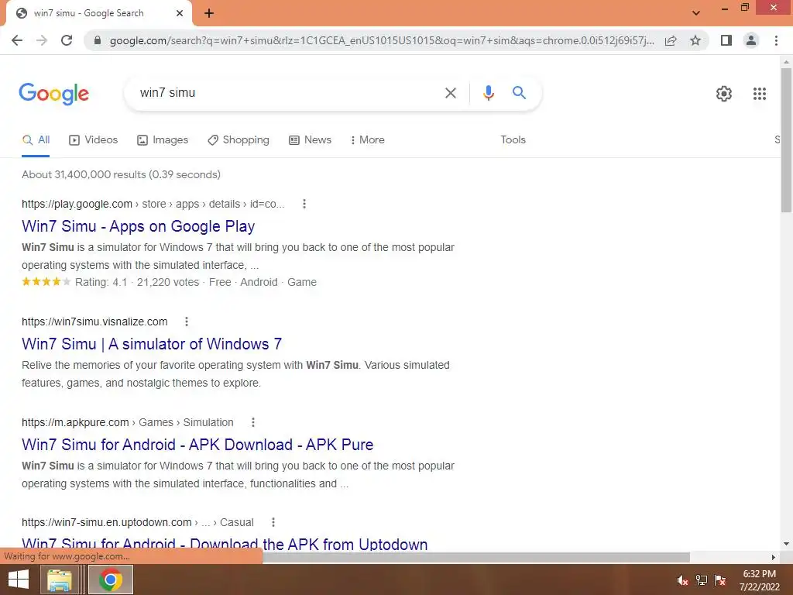
Task: Open Google quick settings gear
Action: (724, 94)
